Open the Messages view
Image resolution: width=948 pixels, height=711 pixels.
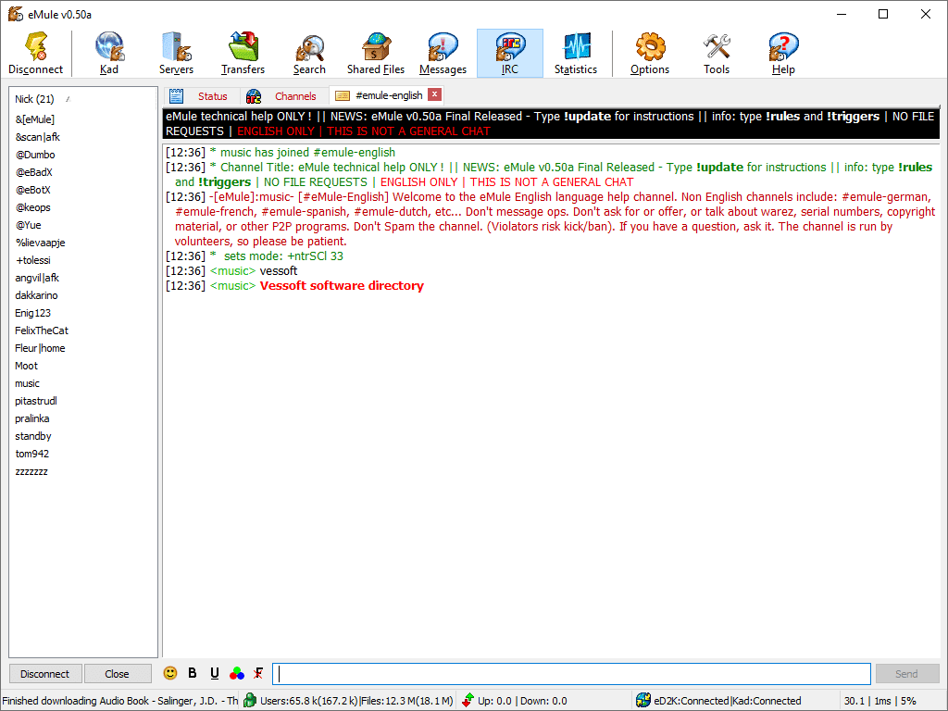[443, 53]
